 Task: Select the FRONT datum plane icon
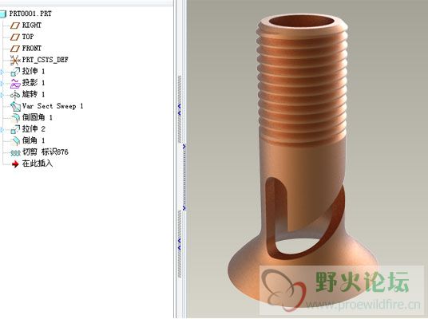(15, 49)
